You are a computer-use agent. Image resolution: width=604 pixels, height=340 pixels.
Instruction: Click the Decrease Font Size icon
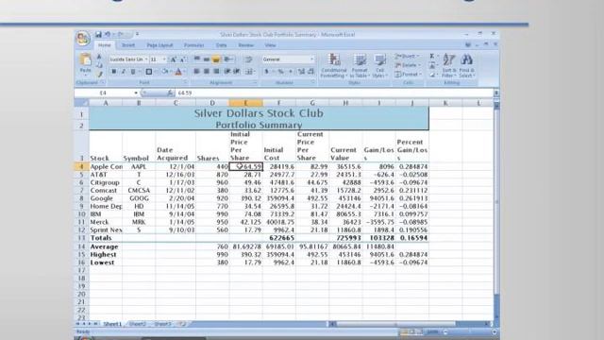(182, 59)
